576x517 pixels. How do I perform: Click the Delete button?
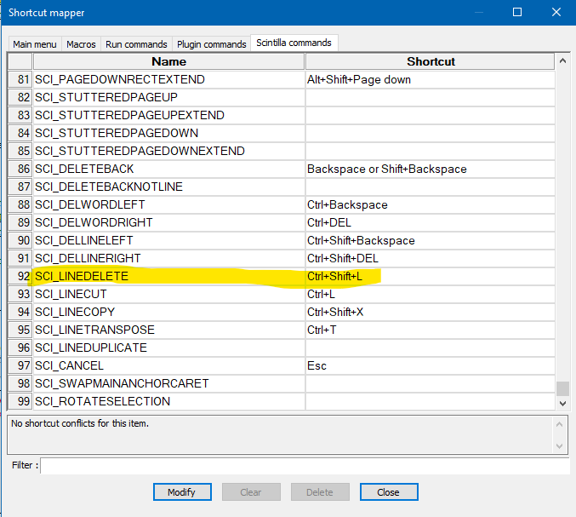pyautogui.click(x=320, y=492)
